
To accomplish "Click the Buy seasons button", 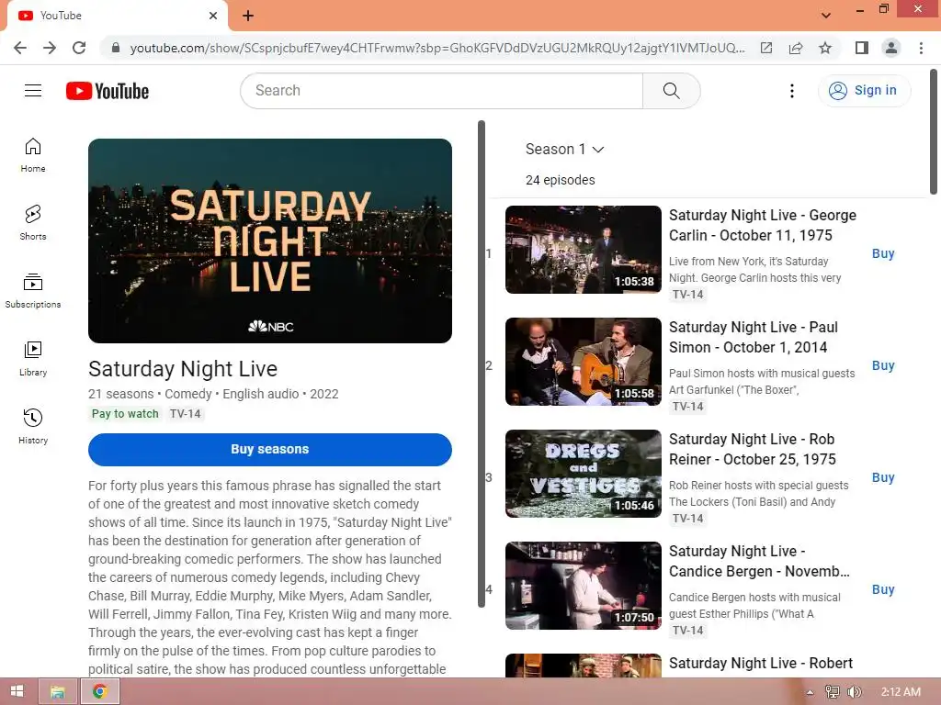I will (x=270, y=450).
